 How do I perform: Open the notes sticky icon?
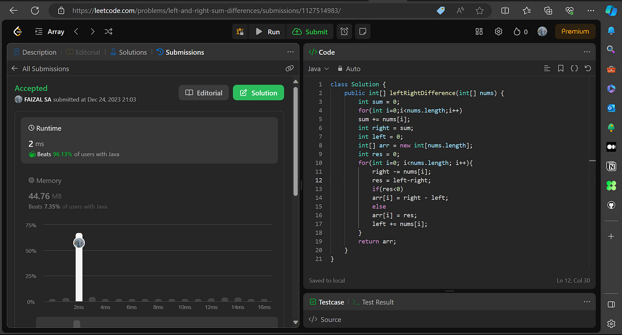tap(363, 32)
